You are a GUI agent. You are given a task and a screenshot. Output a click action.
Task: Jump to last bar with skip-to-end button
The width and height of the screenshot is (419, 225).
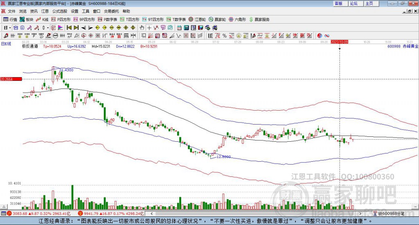pos(76,28)
